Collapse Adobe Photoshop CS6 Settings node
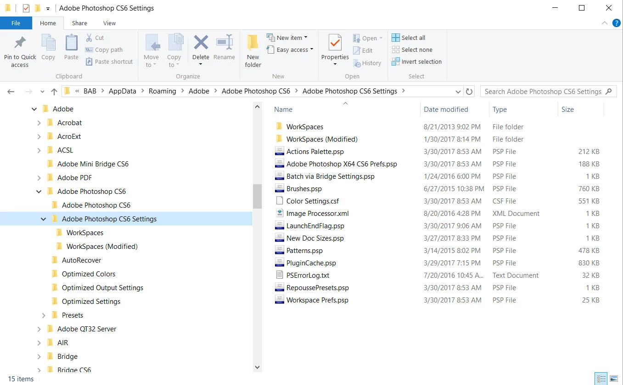623x385 pixels. click(x=44, y=219)
